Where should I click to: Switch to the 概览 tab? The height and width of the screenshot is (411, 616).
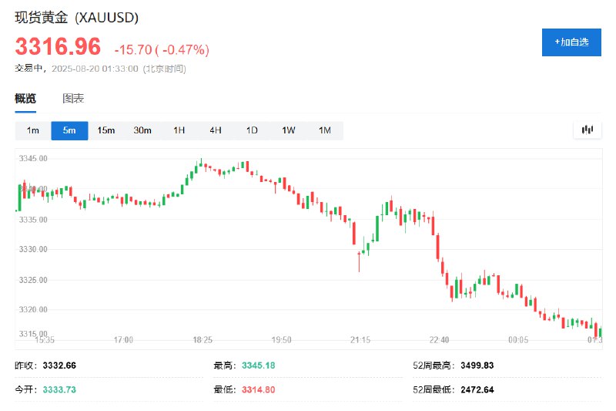click(25, 99)
